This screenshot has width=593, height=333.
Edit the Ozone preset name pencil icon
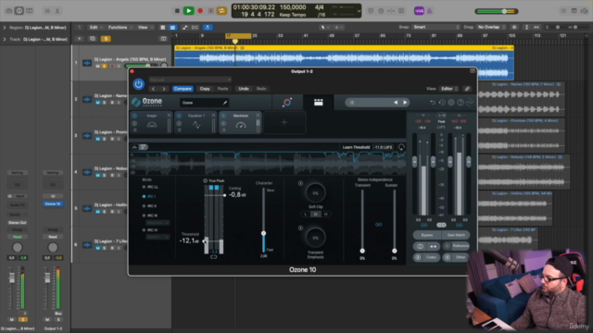pos(225,103)
